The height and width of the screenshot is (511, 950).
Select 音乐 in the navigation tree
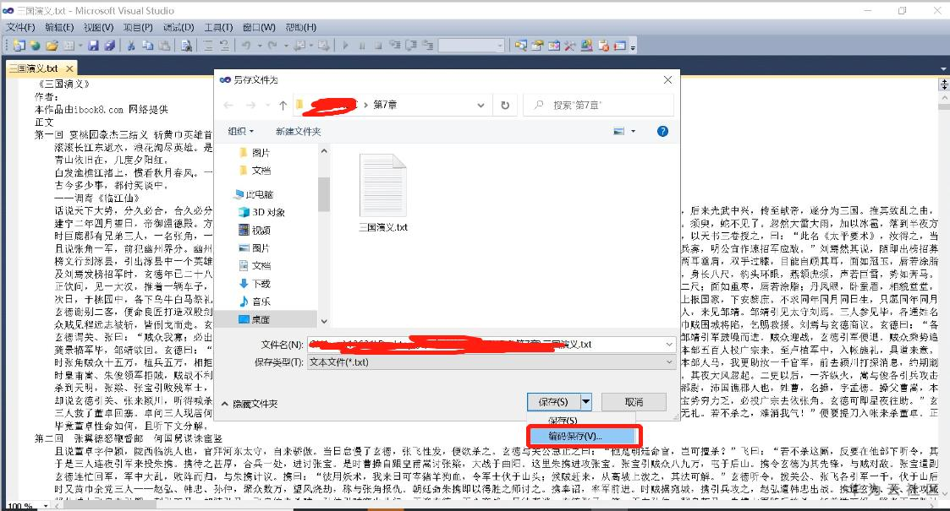(x=255, y=302)
